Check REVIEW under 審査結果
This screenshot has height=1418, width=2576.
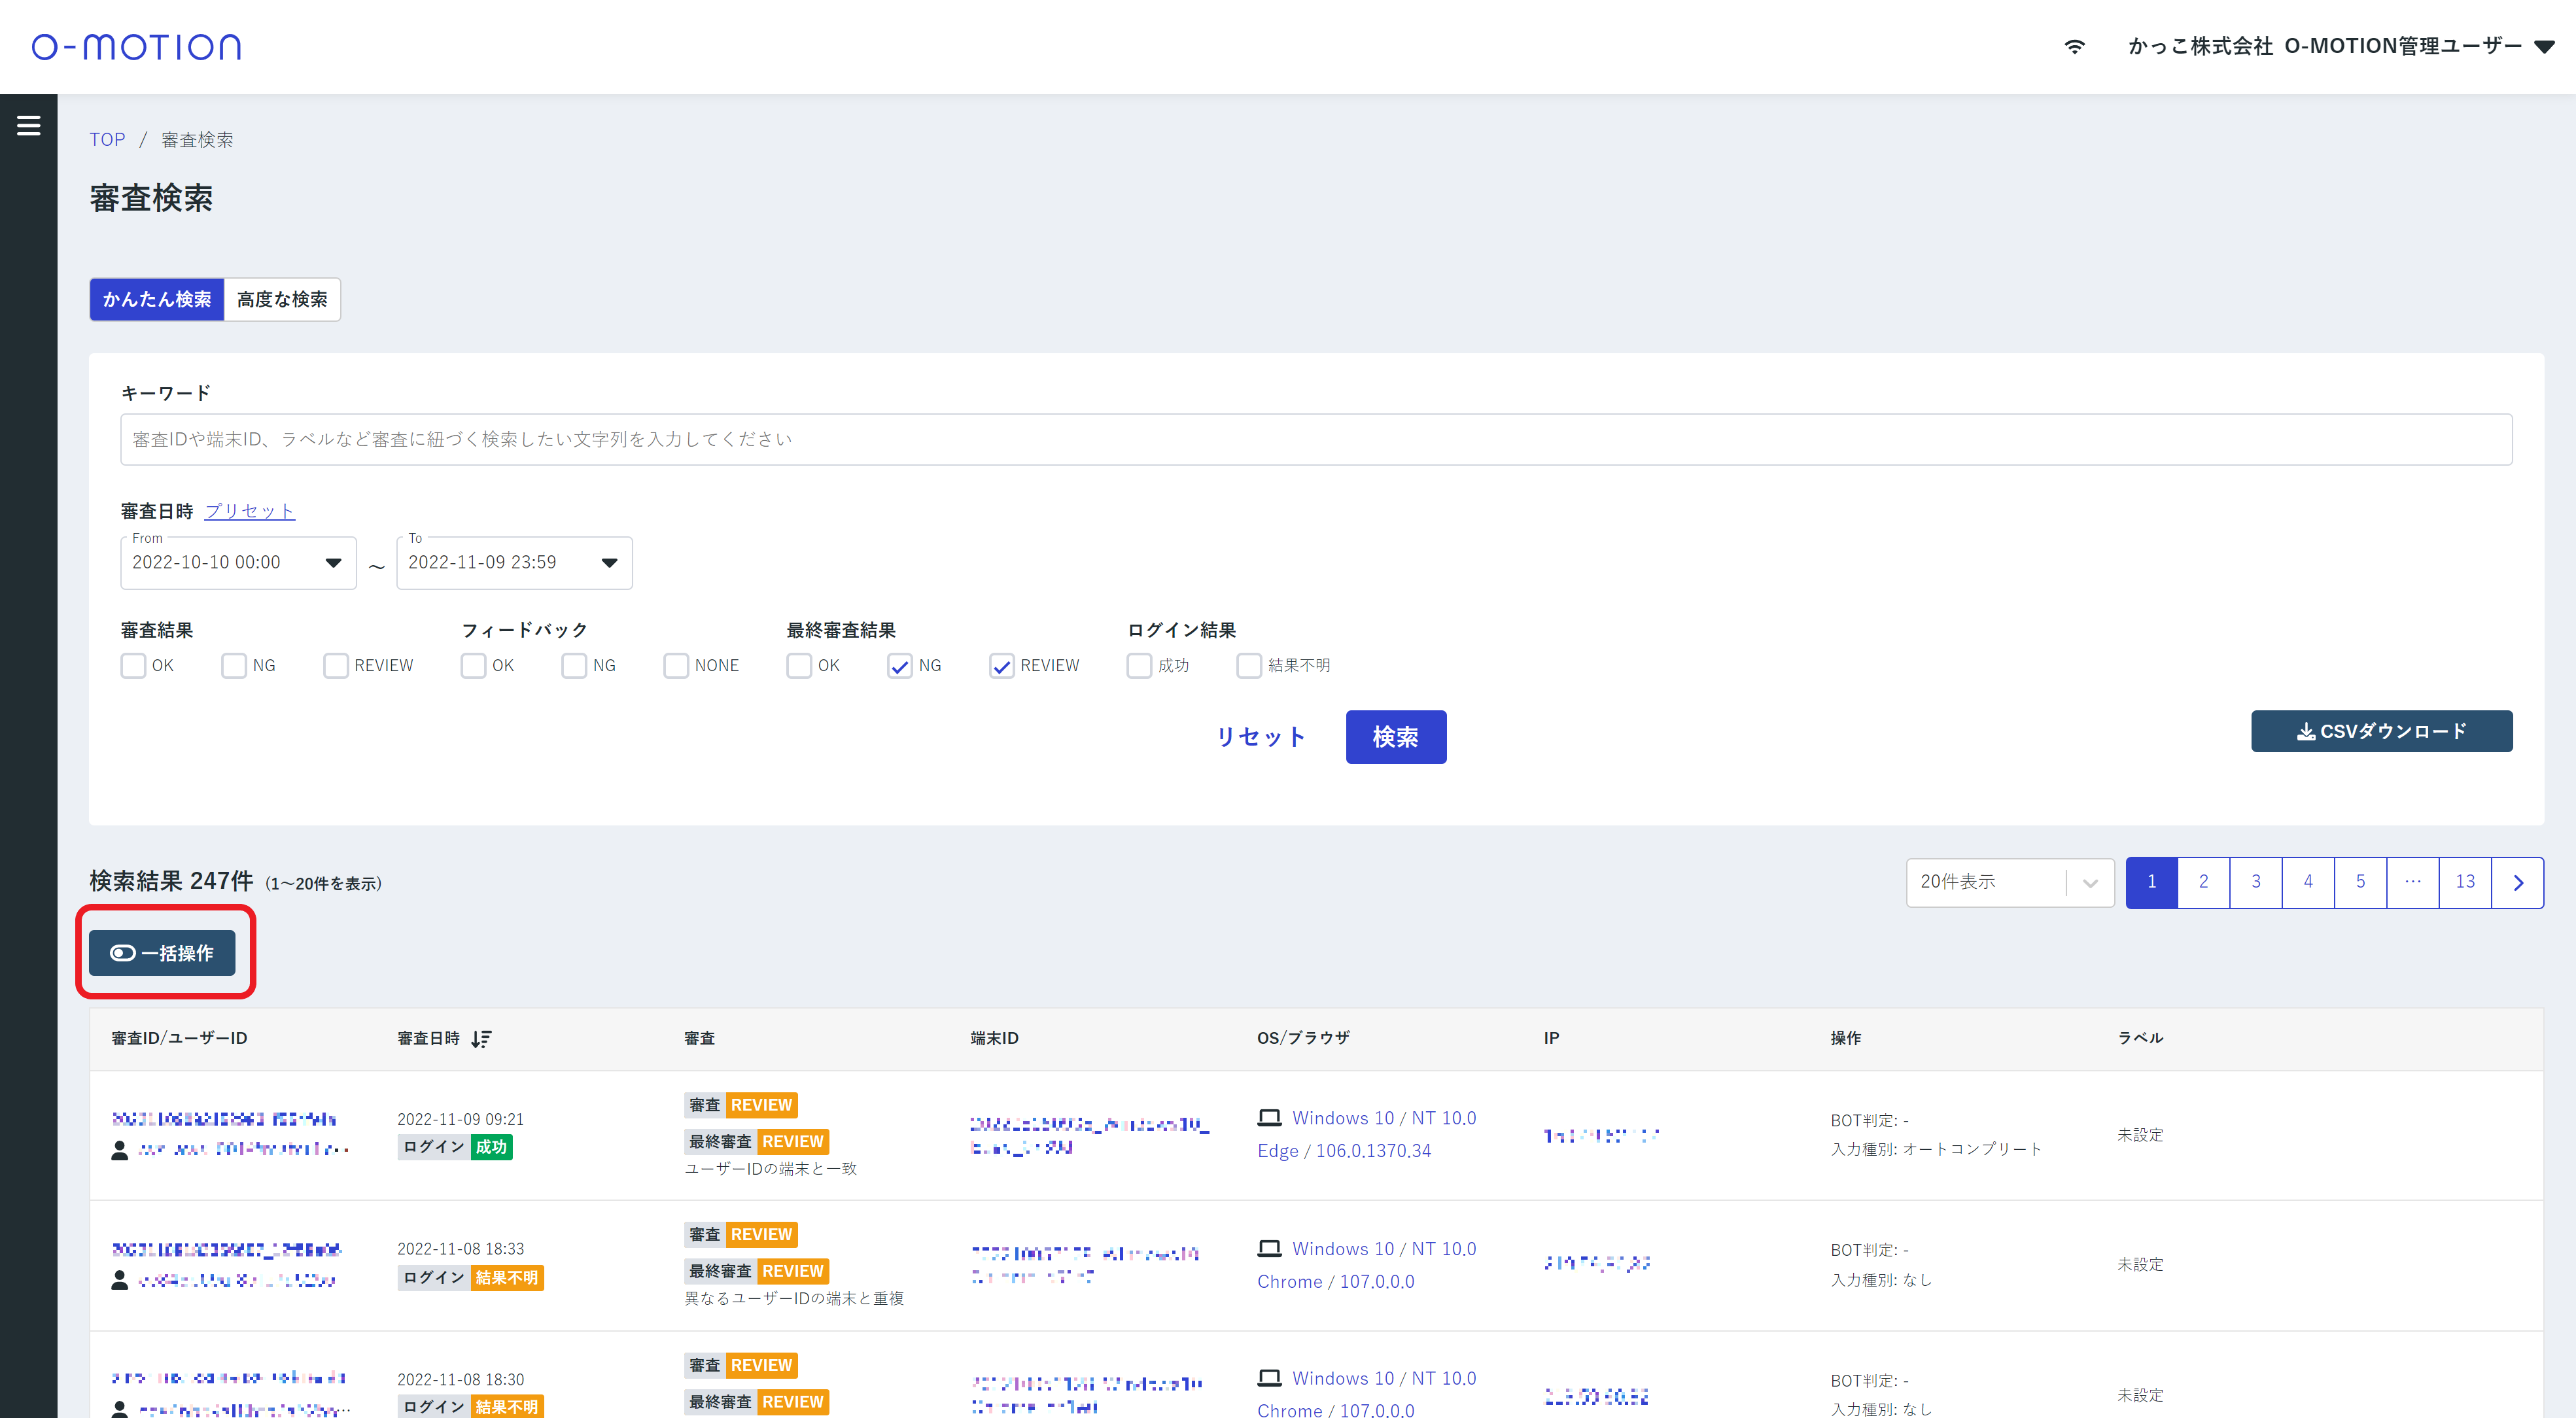click(x=336, y=666)
